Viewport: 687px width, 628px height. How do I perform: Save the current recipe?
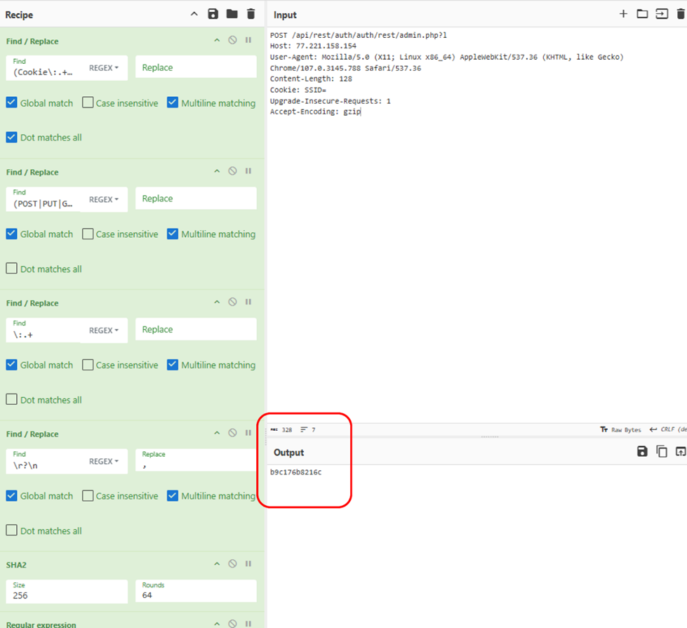coord(213,14)
